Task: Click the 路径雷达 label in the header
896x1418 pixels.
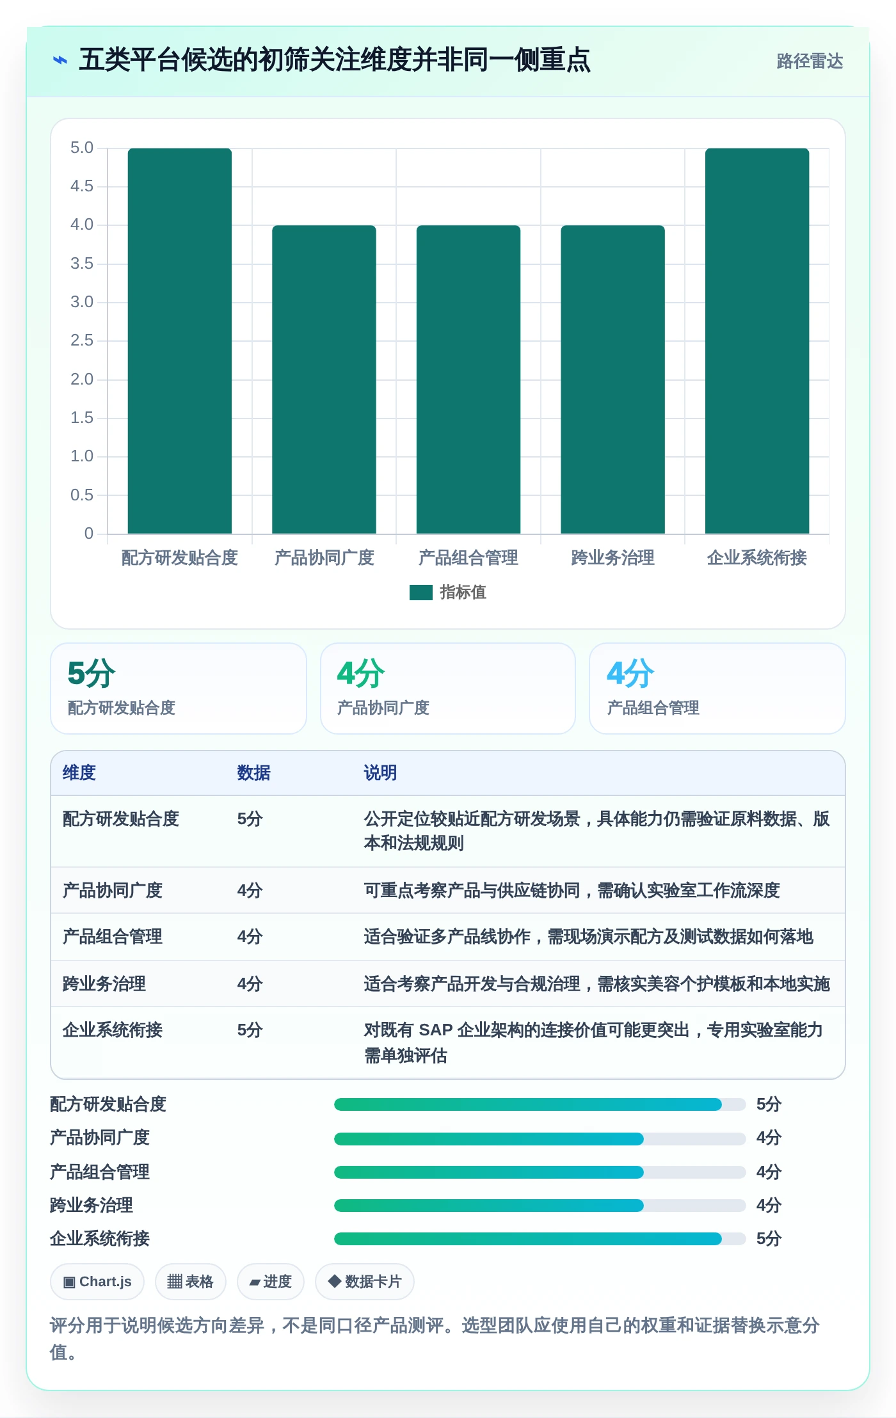Action: pos(810,61)
